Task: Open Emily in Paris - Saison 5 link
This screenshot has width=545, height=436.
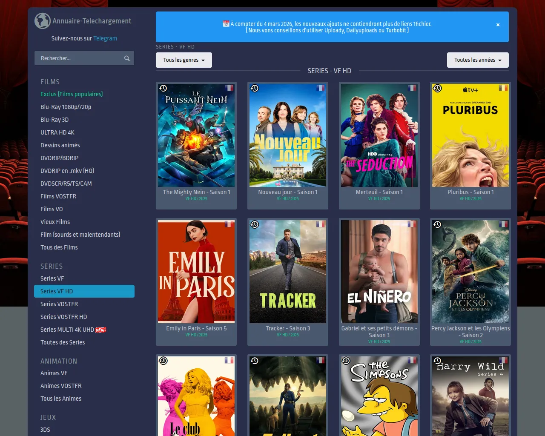Action: (196, 328)
